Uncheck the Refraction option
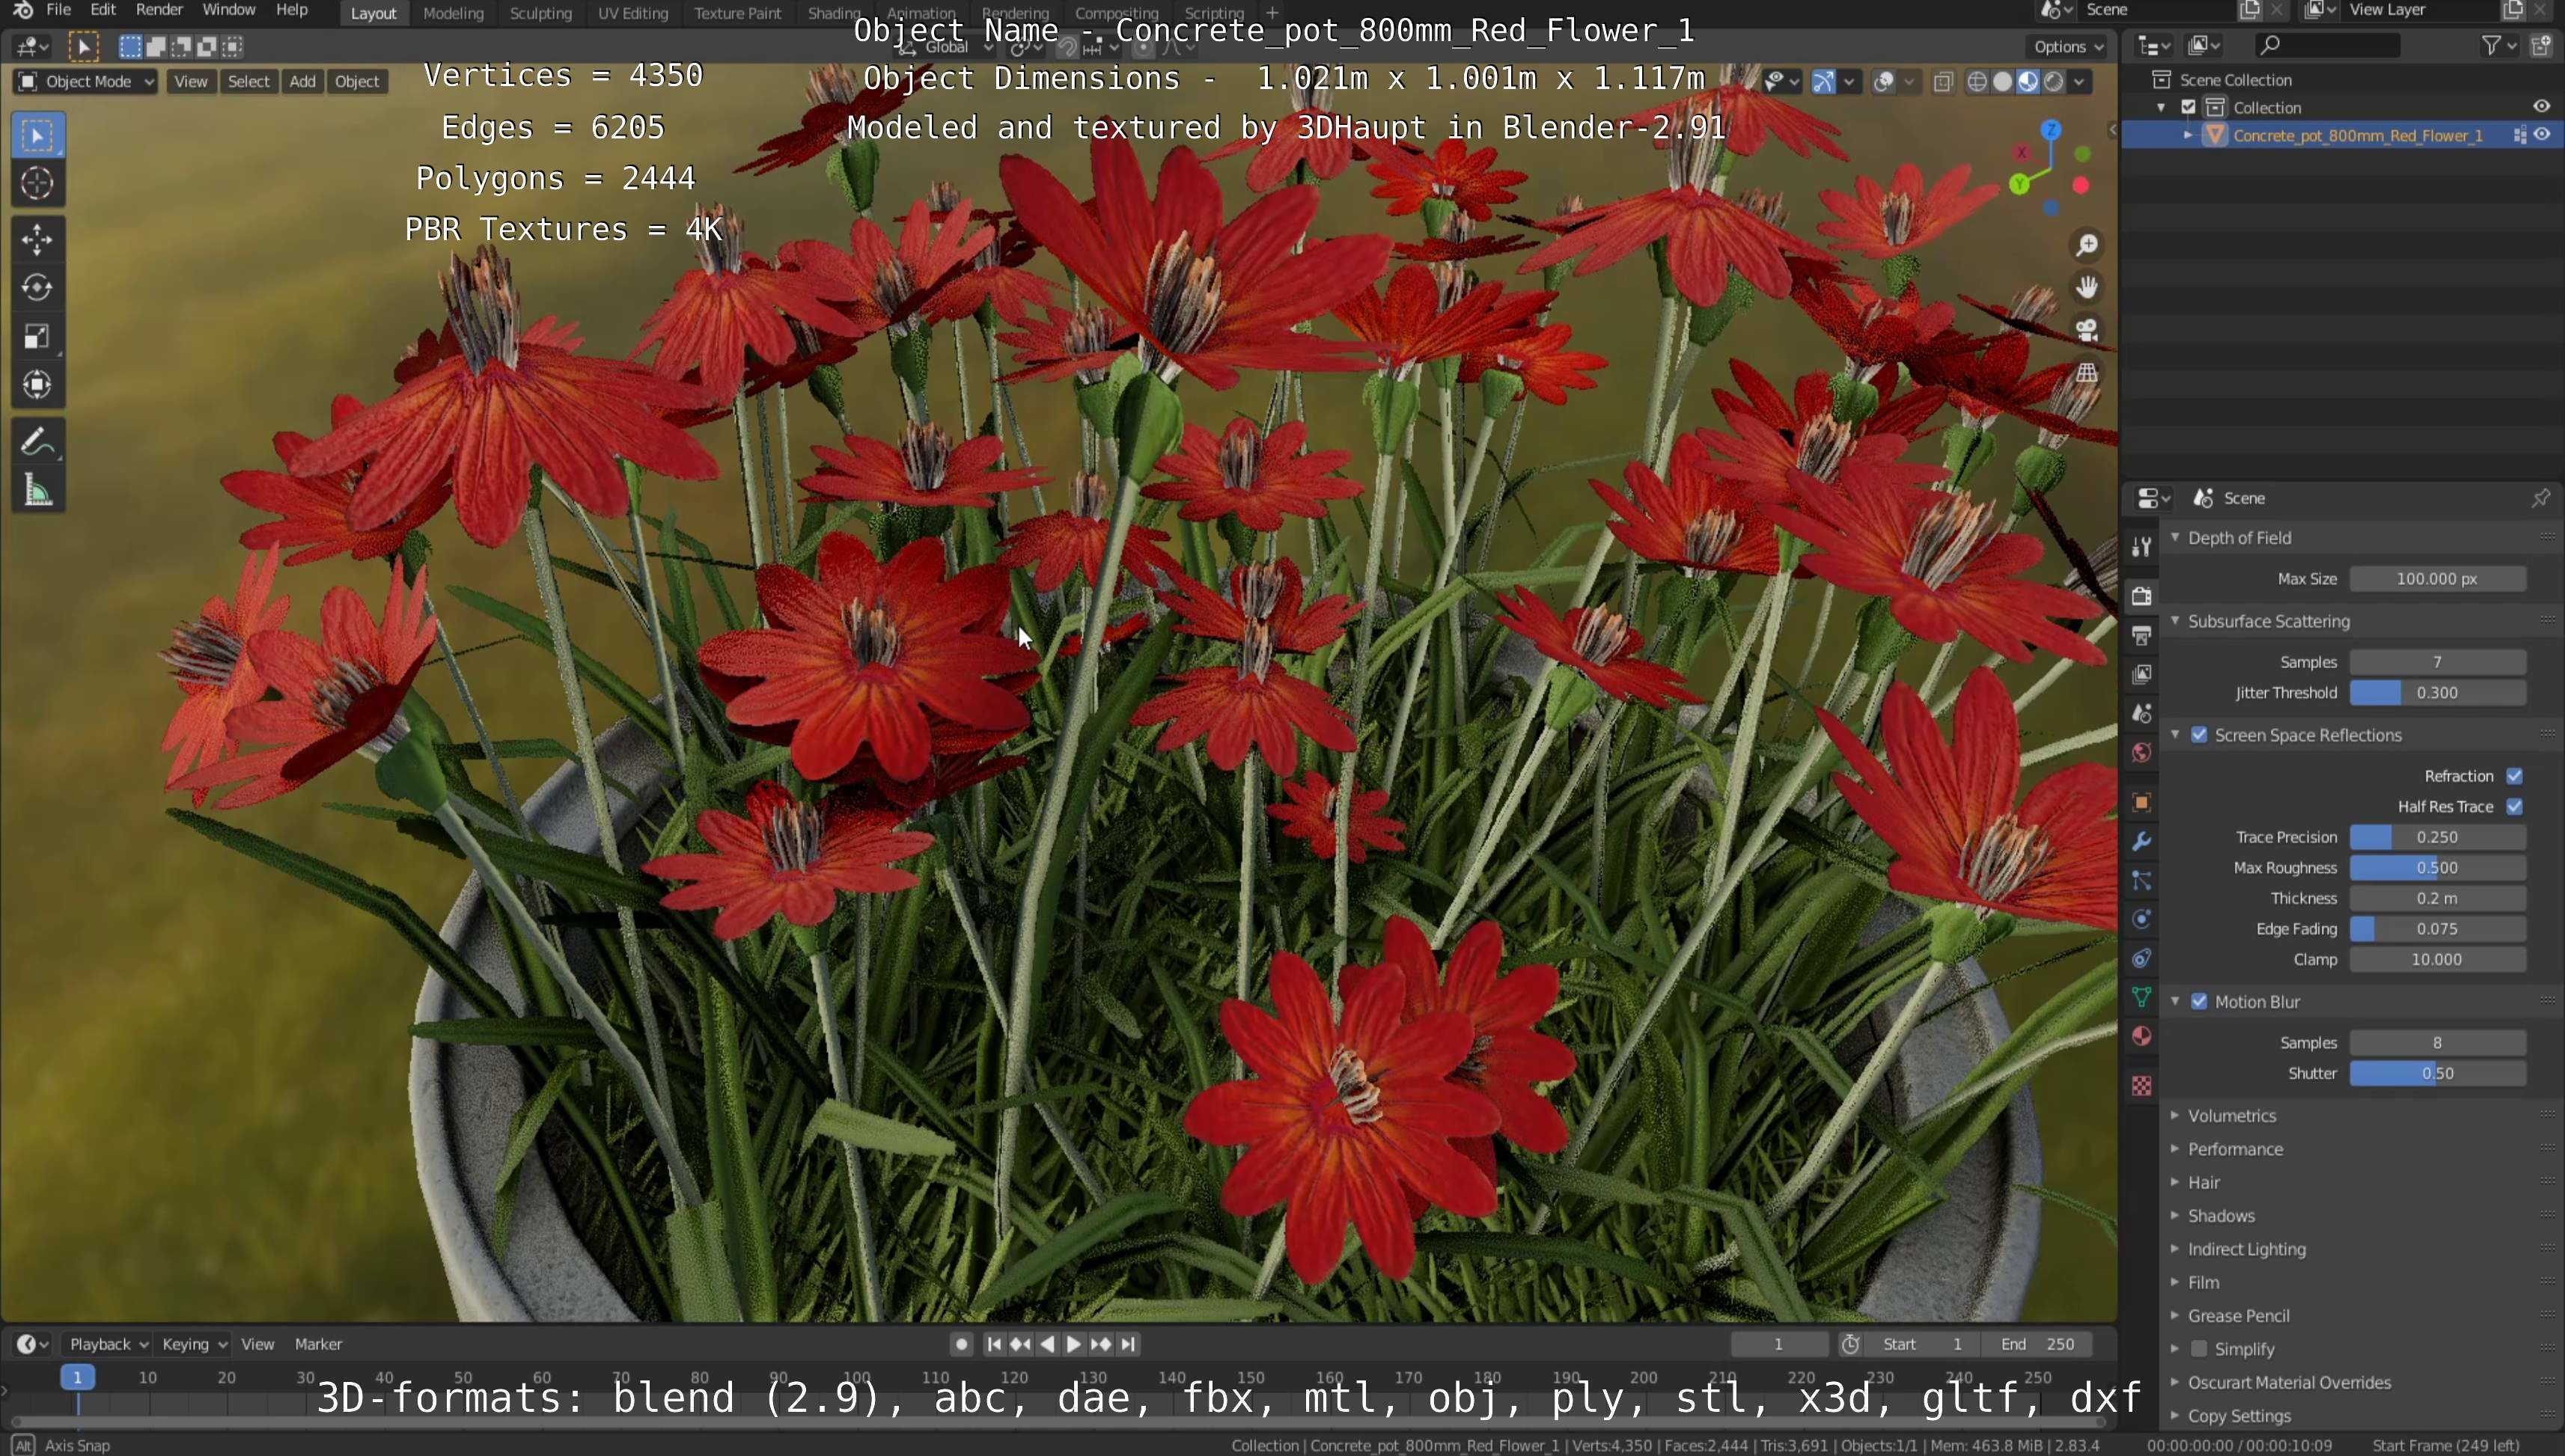Viewport: 2565px width, 1456px height. 2514,776
